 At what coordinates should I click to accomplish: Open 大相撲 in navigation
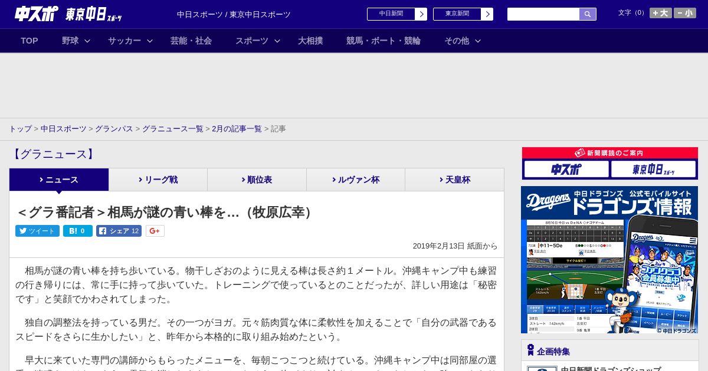point(310,41)
